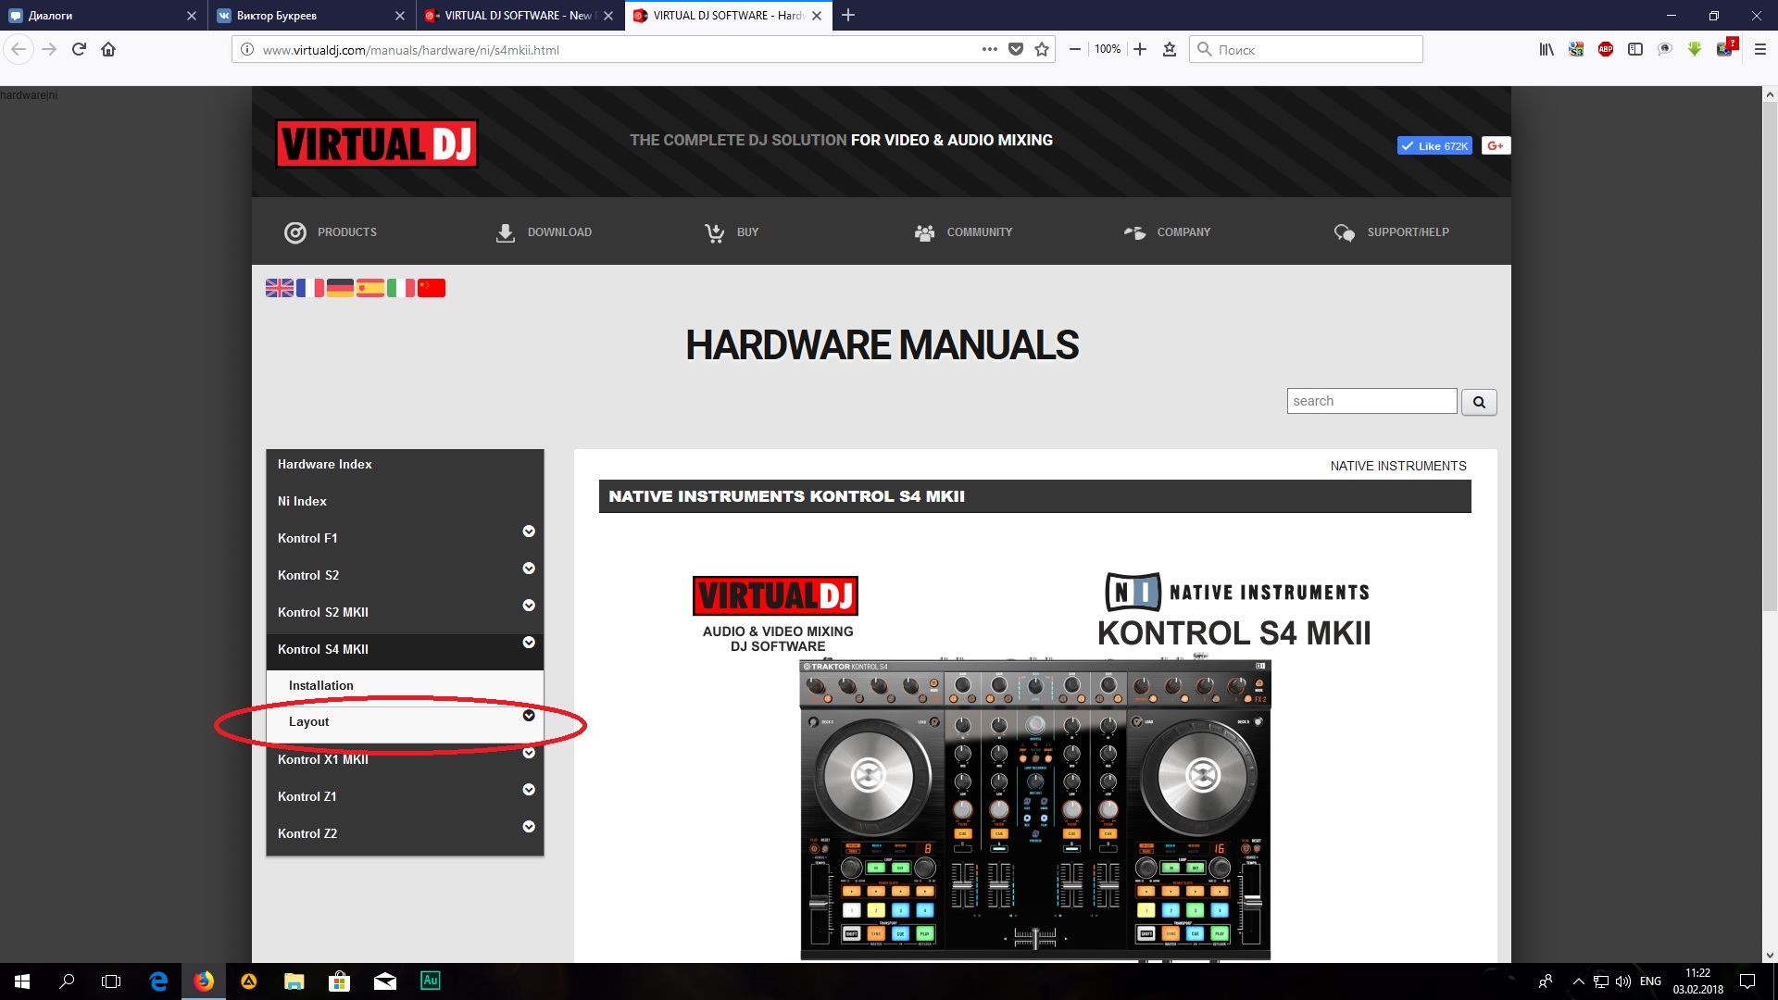Click the manual search magnifier button
This screenshot has height=1000, width=1778.
click(x=1479, y=402)
